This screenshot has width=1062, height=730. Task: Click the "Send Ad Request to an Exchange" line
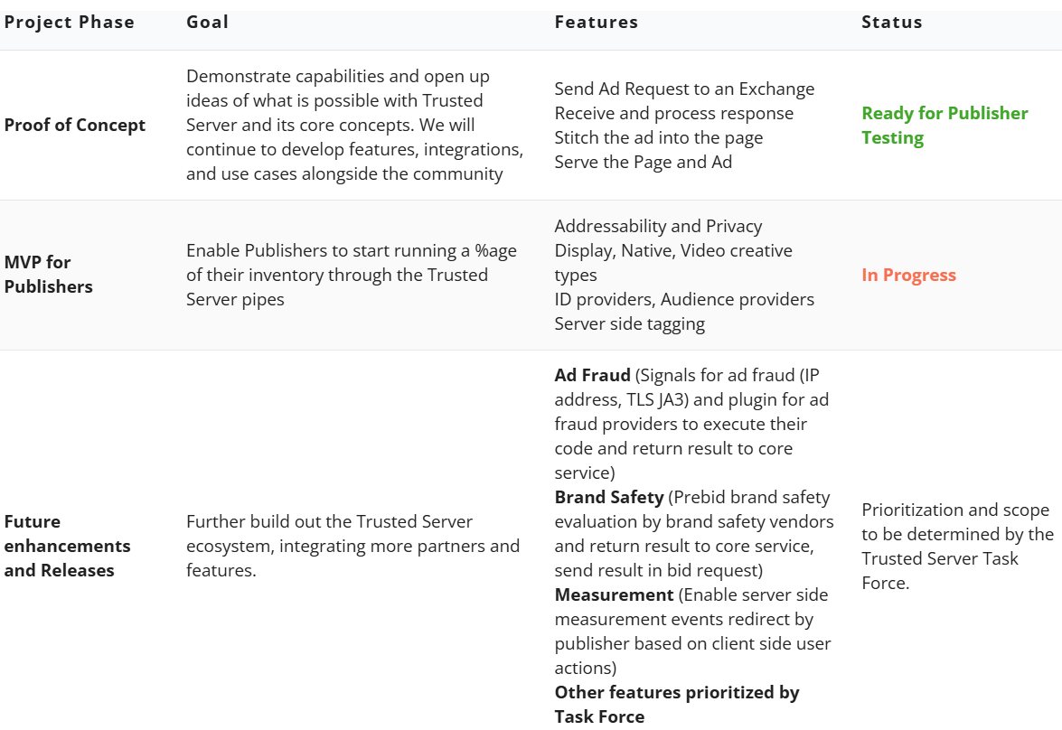click(684, 89)
